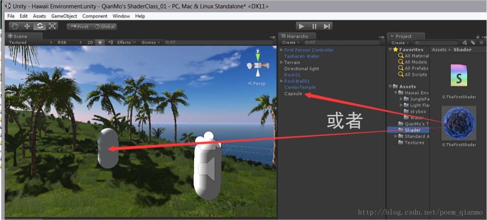487x220 pixels.
Task: Open the Help menu
Action: point(140,16)
